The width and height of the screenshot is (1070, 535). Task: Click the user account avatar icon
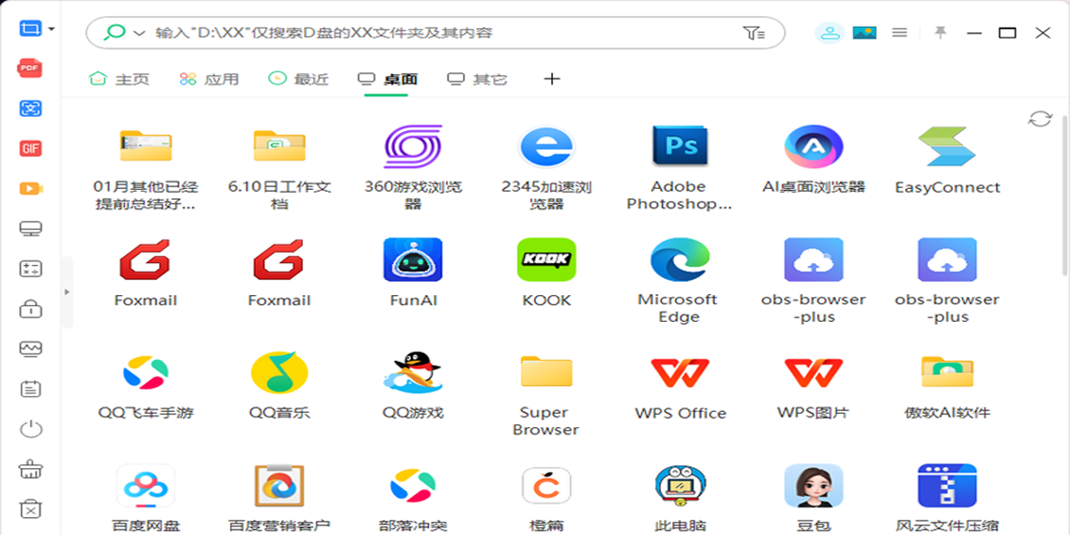(x=830, y=33)
